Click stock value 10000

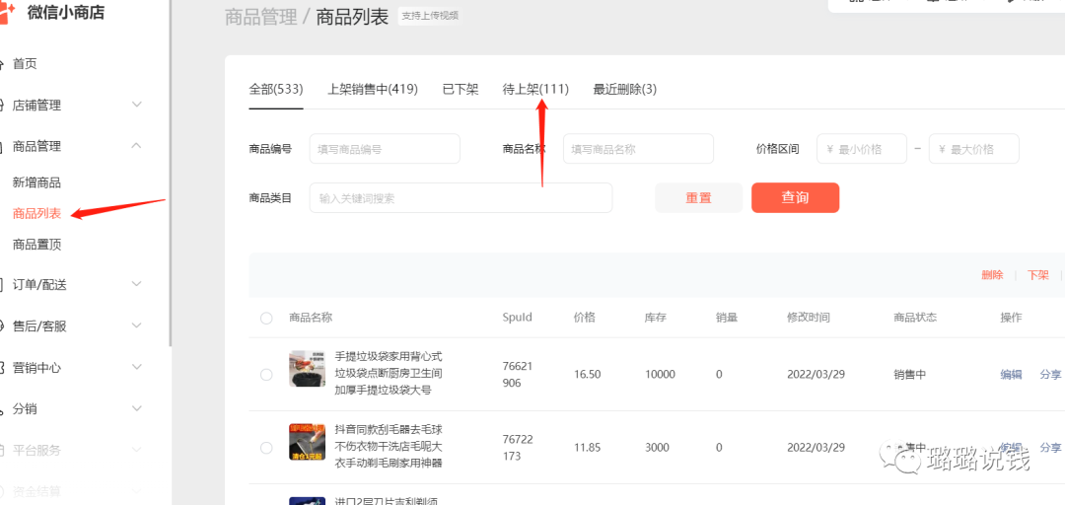tap(660, 375)
